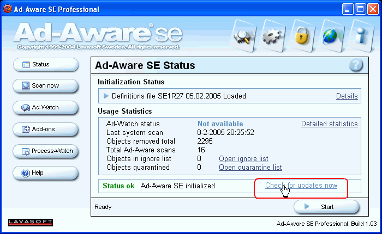Open the Details link for definitions file
Image resolution: width=382 pixels, height=234 pixels.
(347, 96)
